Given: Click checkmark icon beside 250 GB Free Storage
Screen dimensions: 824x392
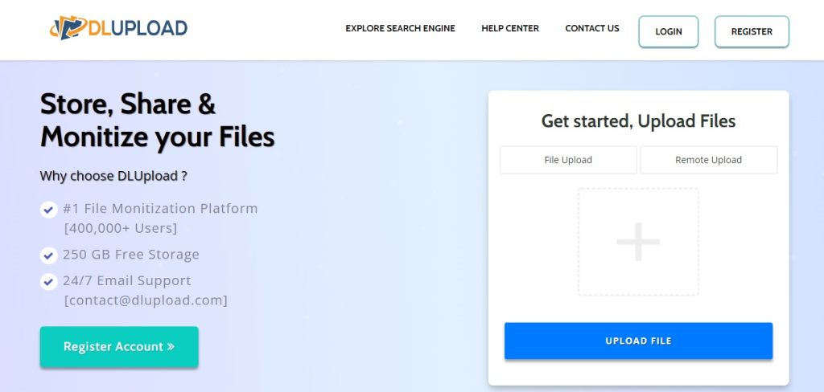Looking at the screenshot, I should coord(48,255).
